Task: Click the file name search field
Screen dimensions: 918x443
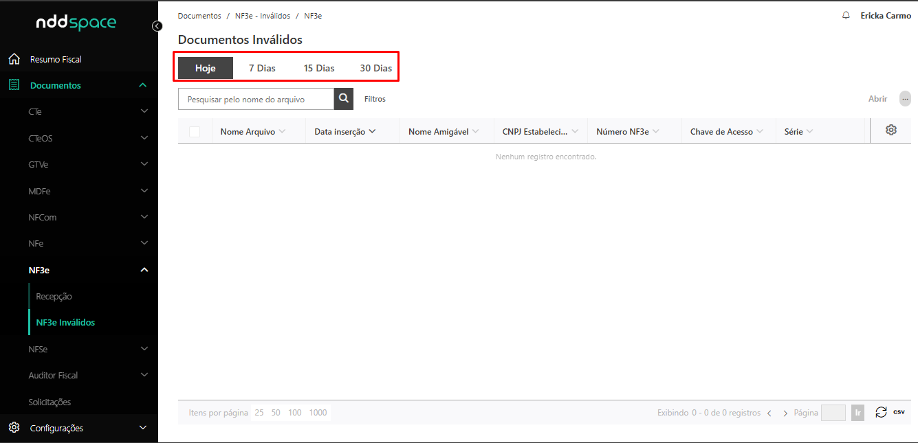Action: 256,99
